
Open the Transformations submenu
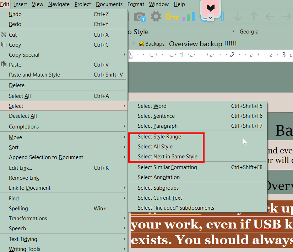point(28,219)
